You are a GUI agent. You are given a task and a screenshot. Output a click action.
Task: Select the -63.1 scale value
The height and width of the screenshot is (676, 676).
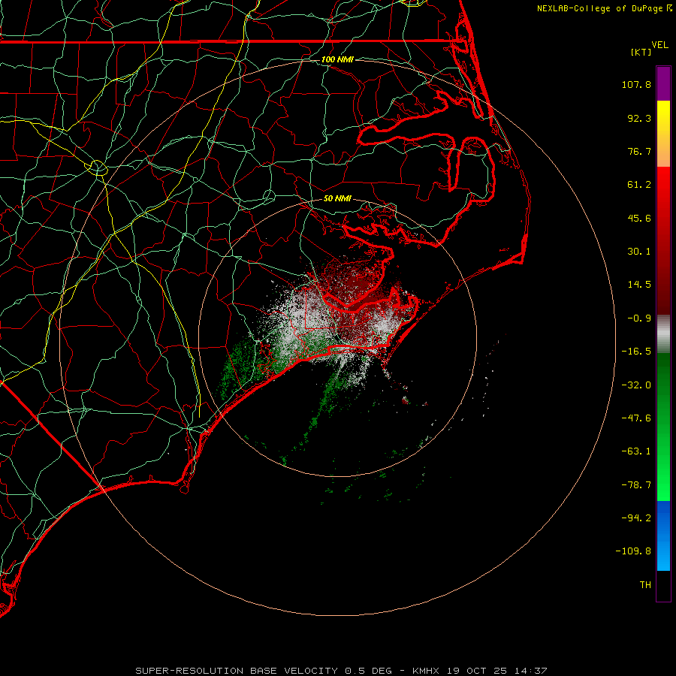636,451
